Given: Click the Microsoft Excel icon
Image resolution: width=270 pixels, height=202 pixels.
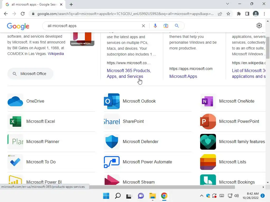Looking at the screenshot, I should click(15, 122).
